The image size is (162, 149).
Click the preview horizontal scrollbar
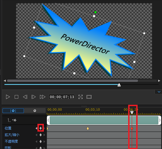tap(72, 81)
